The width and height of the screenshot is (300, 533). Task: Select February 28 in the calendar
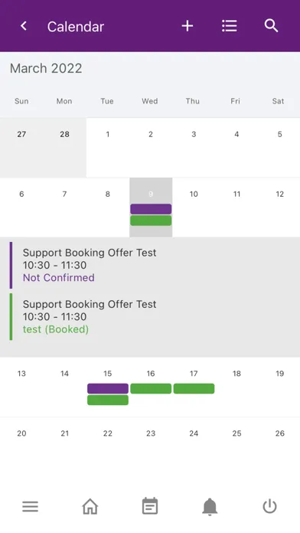(x=64, y=148)
